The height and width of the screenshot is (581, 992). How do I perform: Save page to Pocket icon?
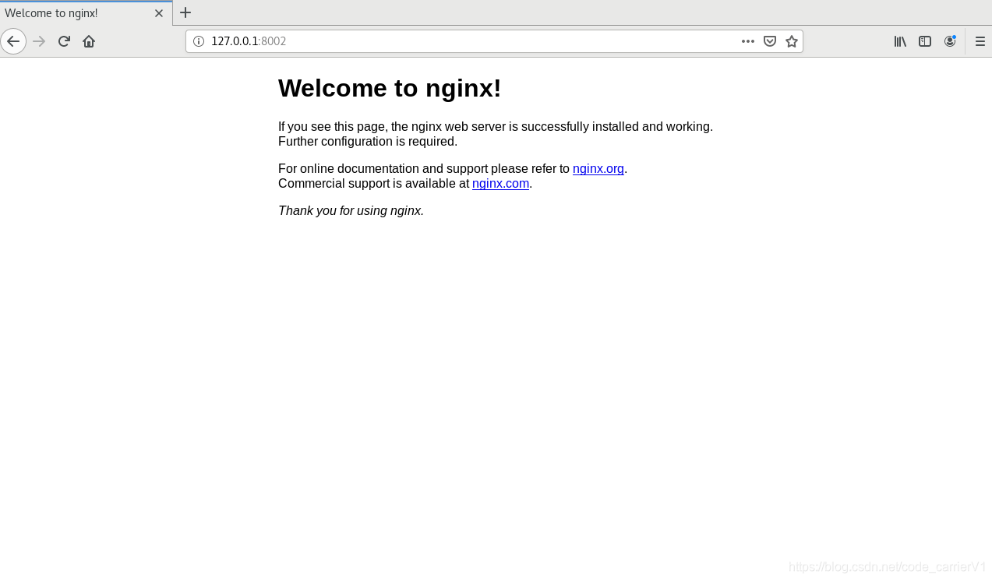pyautogui.click(x=770, y=41)
